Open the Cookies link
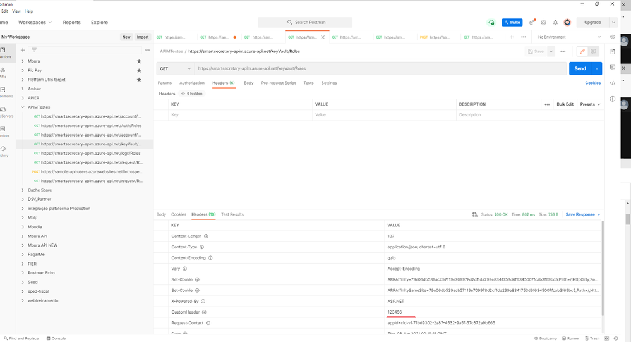Viewport: 631px width, 342px height. pyautogui.click(x=592, y=83)
